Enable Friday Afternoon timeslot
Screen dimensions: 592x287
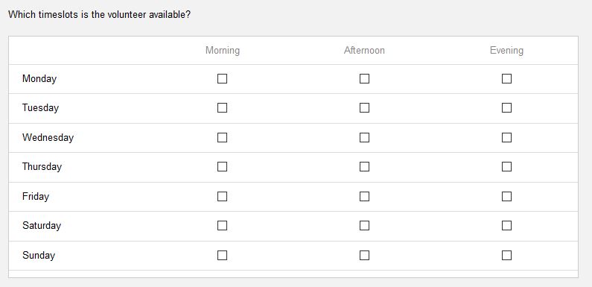(364, 196)
